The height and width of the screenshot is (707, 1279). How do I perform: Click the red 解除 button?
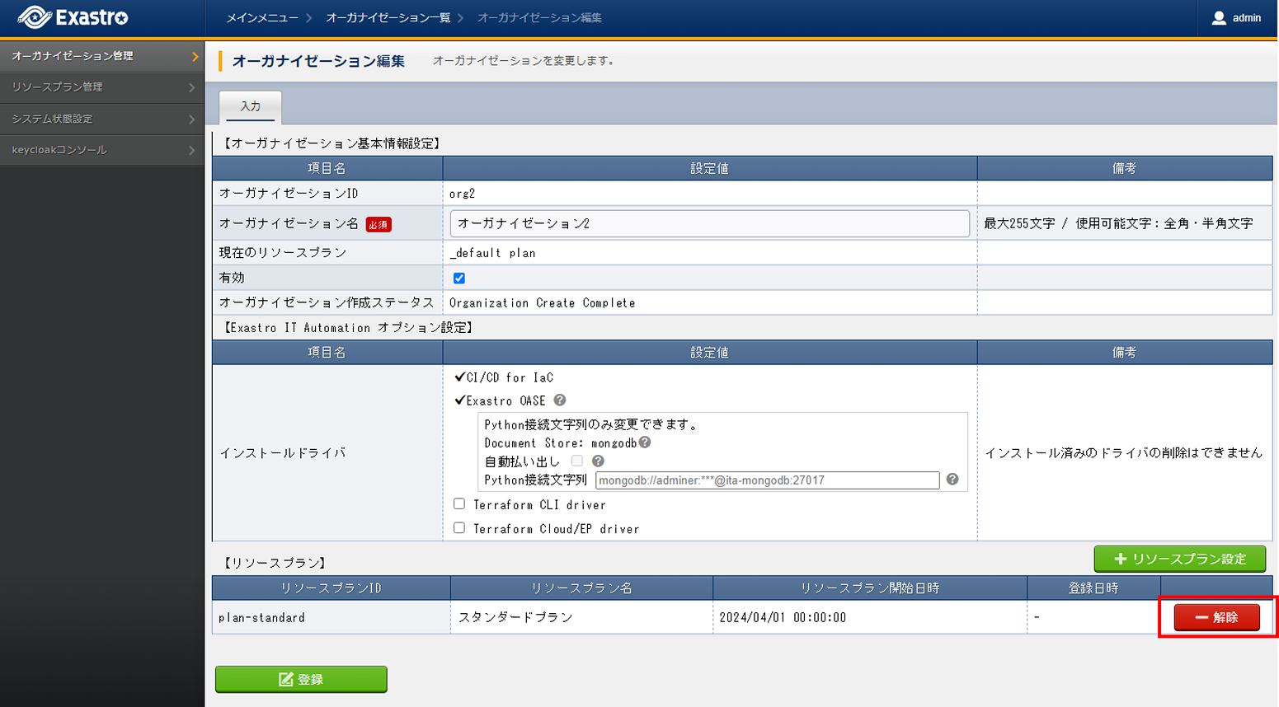pos(1217,617)
